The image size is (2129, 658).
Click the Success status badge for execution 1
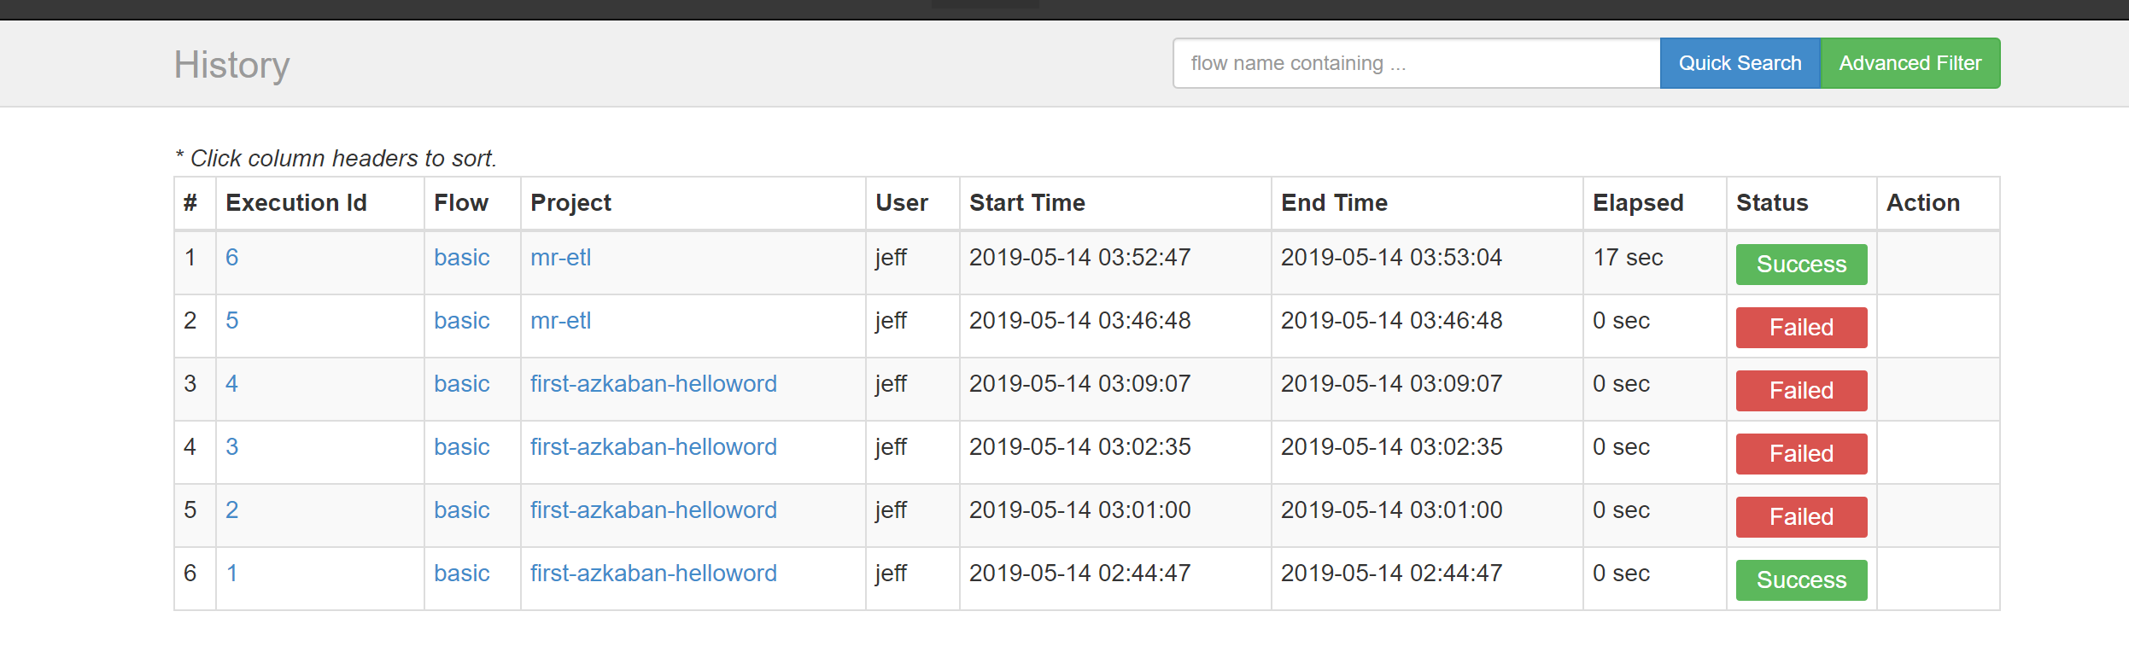[x=1801, y=580]
